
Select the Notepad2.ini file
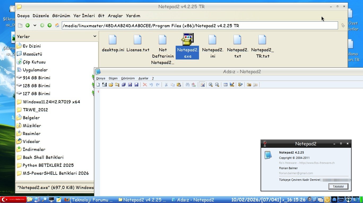coord(213,46)
